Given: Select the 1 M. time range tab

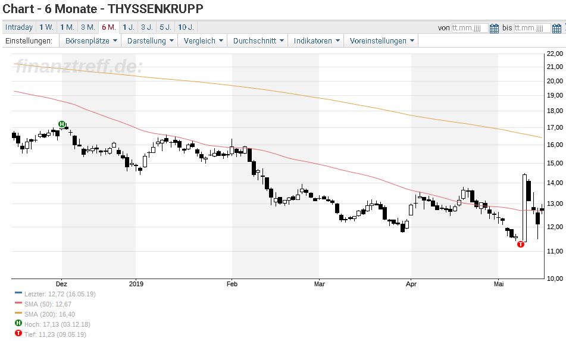Looking at the screenshot, I should (x=67, y=27).
